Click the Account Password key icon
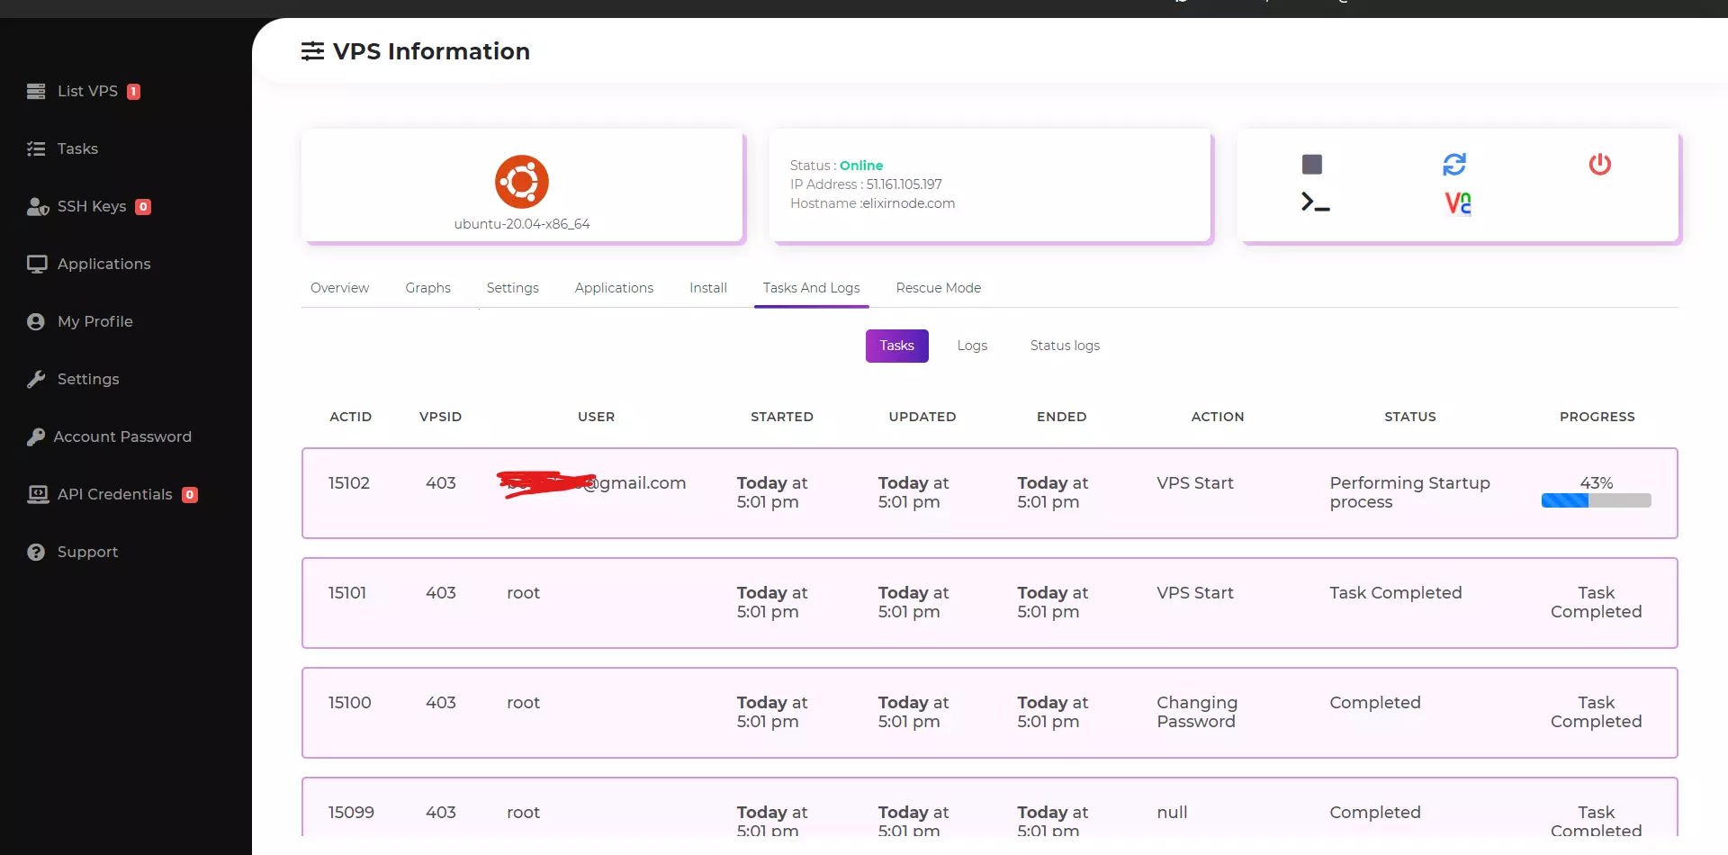The image size is (1728, 855). pyautogui.click(x=37, y=436)
